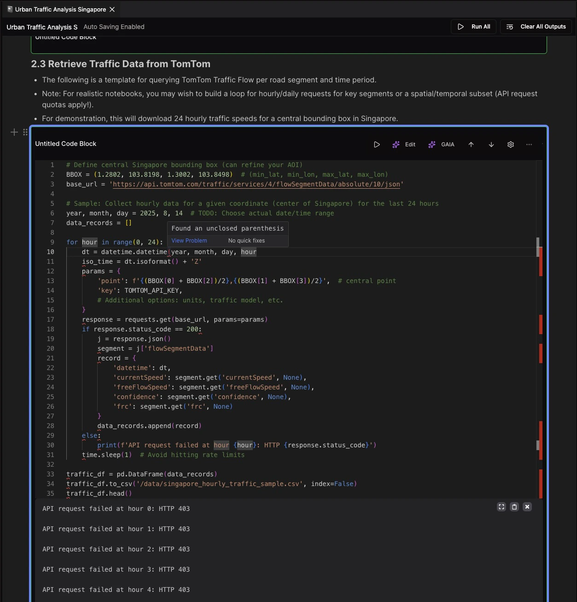Open the more options ellipsis menu
The image size is (577, 602).
(x=529, y=144)
